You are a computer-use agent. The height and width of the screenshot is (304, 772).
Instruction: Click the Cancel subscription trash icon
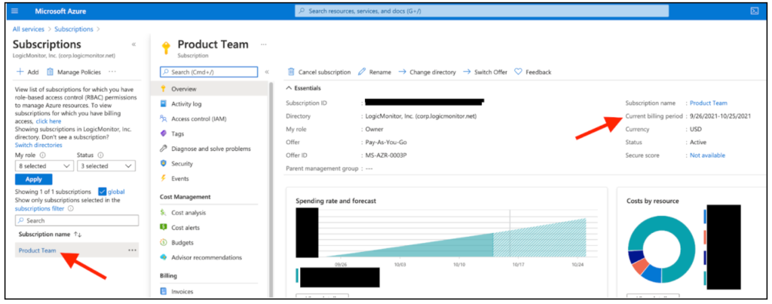click(x=291, y=72)
